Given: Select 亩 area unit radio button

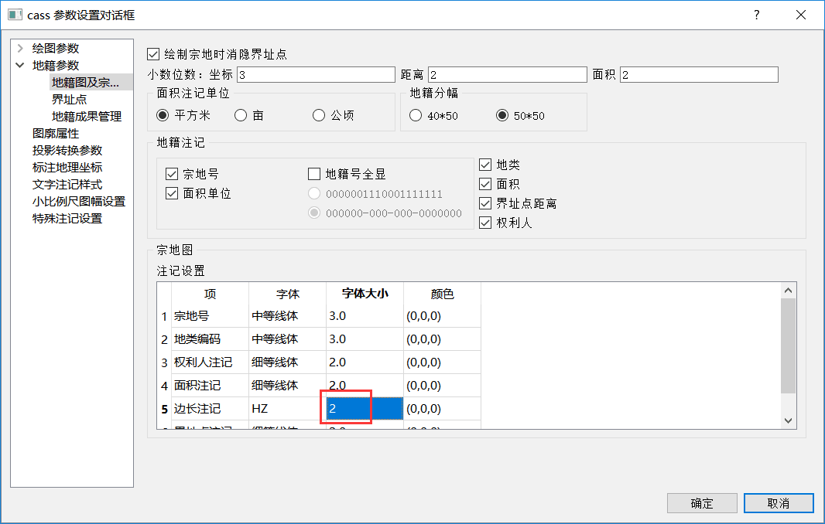Looking at the screenshot, I should click(x=241, y=115).
